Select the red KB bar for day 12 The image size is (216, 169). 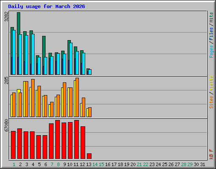83,142
